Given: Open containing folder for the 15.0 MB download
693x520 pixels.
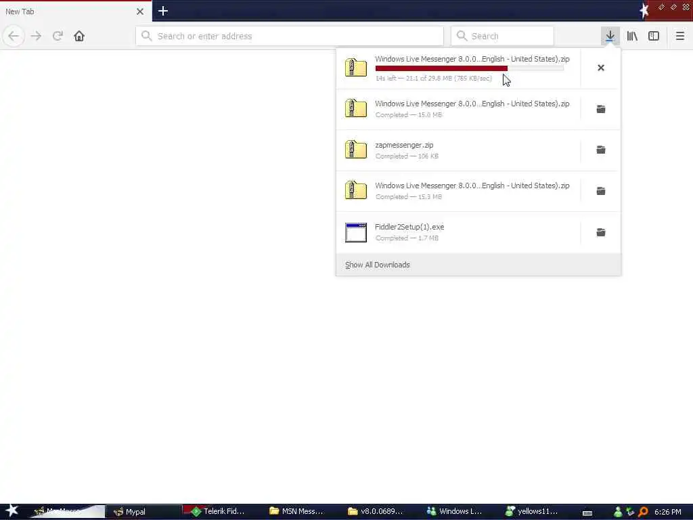Looking at the screenshot, I should (x=601, y=109).
